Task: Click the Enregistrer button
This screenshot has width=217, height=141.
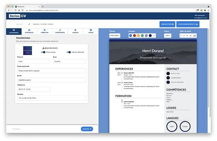Action: pos(167,24)
